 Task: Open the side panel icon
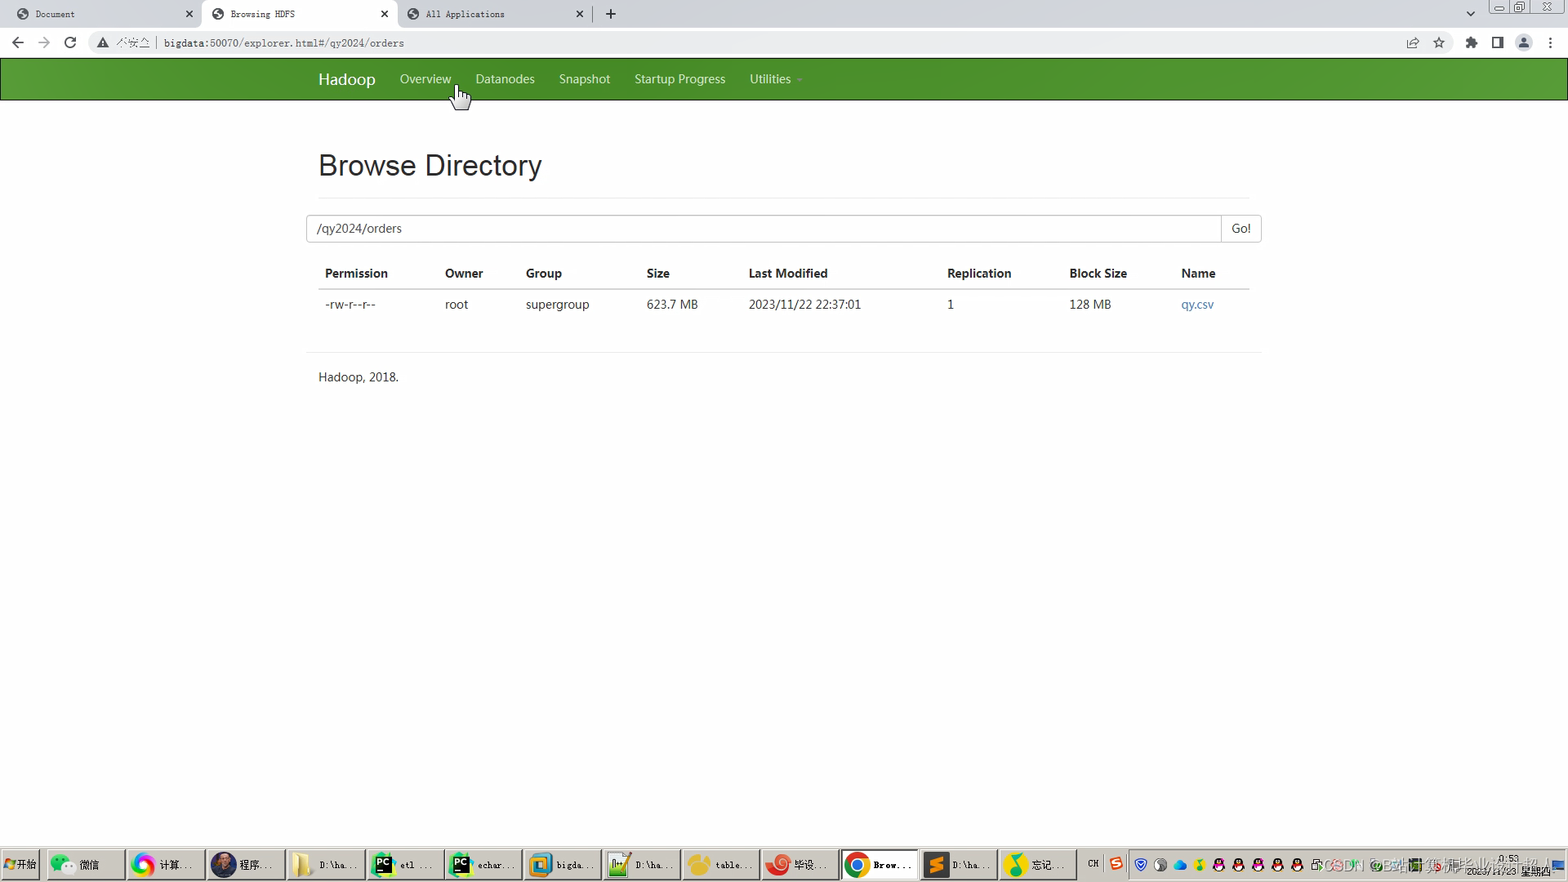(1498, 42)
